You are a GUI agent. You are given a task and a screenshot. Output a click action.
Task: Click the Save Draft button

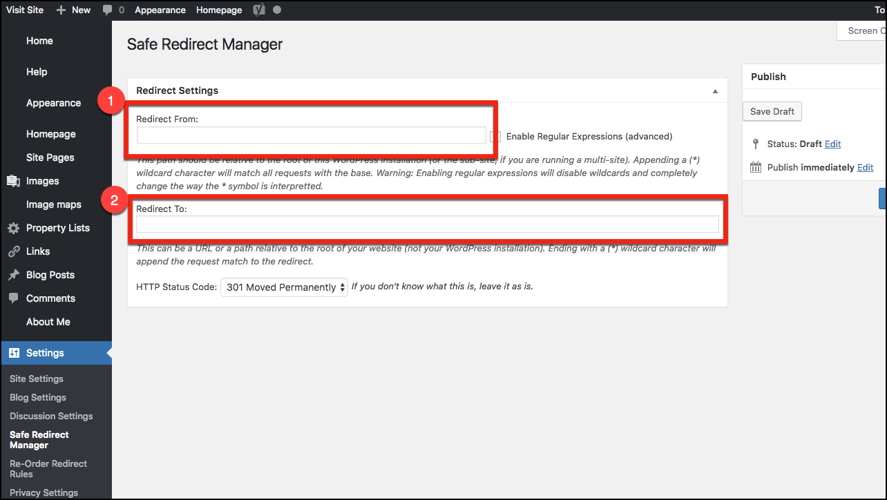click(772, 111)
